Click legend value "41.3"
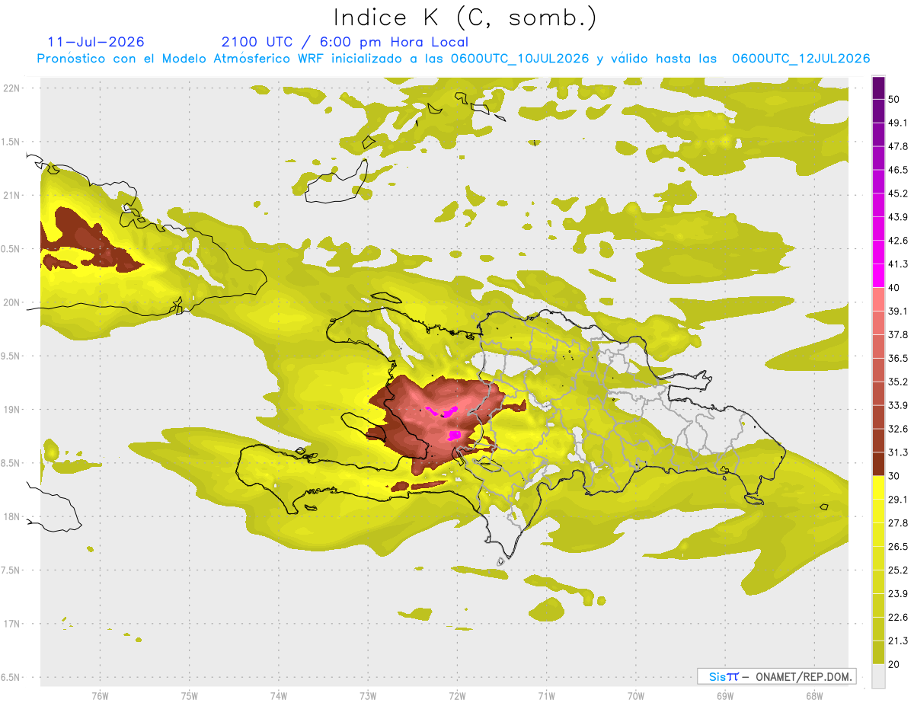 pos(897,264)
